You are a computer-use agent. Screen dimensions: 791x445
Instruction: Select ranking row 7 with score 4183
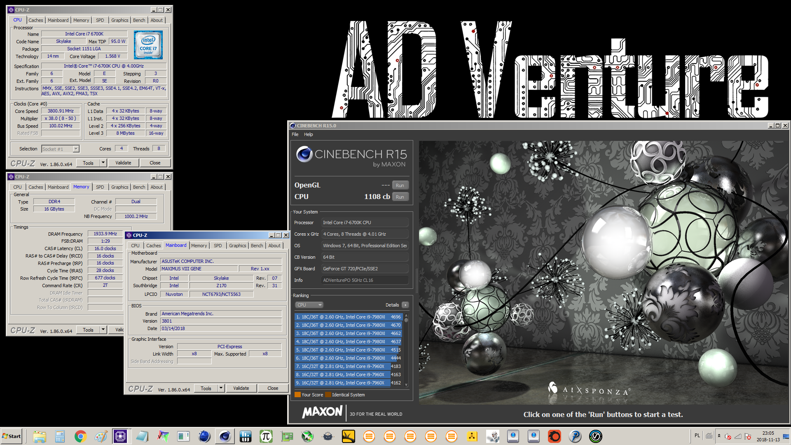pyautogui.click(x=348, y=366)
